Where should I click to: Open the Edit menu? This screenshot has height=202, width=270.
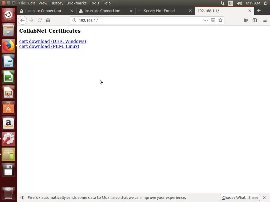(32, 3)
